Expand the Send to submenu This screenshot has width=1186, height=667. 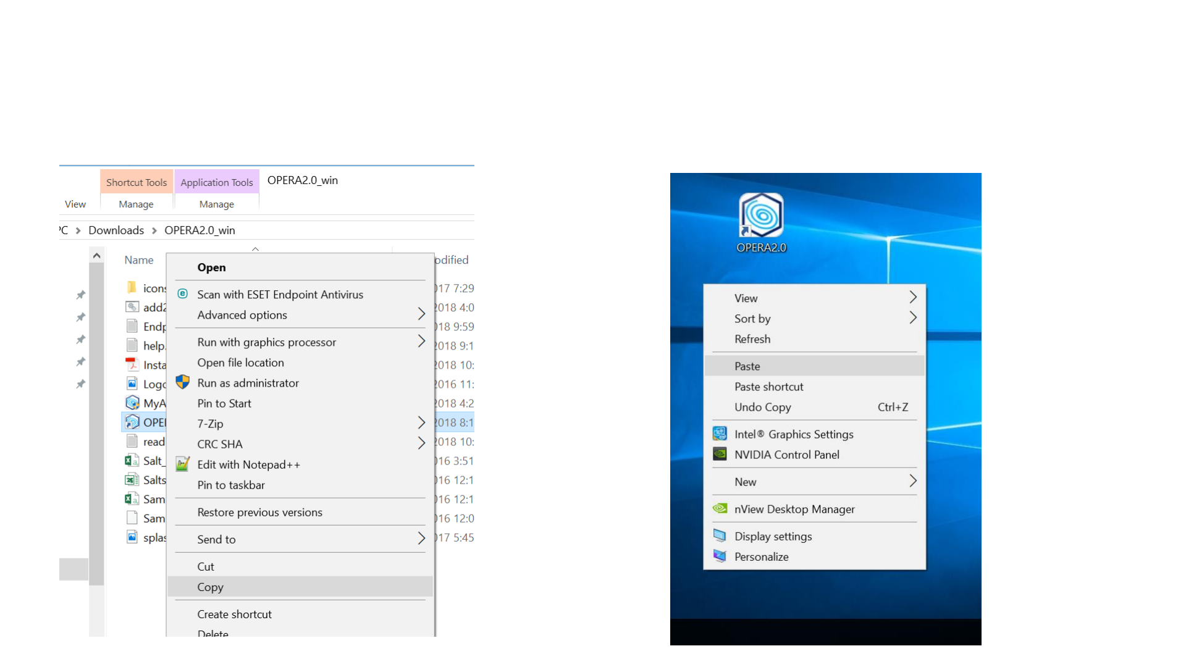pos(421,539)
